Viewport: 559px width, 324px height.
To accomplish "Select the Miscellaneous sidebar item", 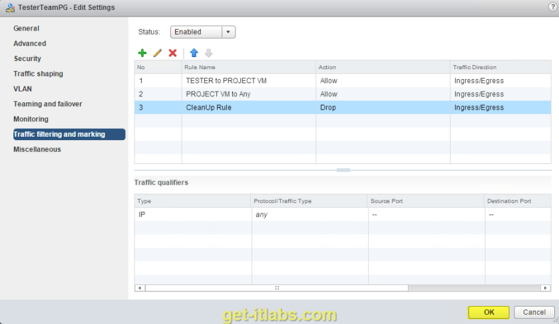I will tap(37, 149).
